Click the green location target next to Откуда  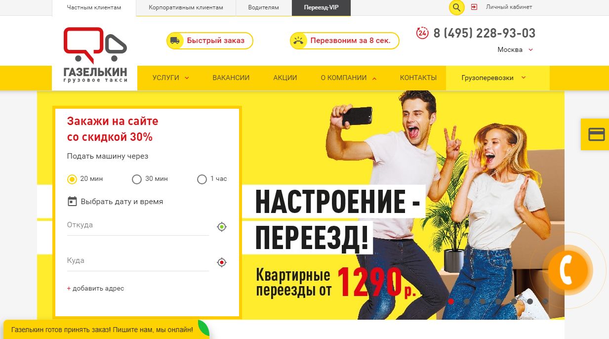click(222, 227)
